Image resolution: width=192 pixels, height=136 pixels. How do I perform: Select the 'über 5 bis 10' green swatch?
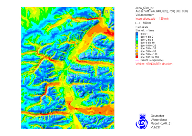coord(137,42)
